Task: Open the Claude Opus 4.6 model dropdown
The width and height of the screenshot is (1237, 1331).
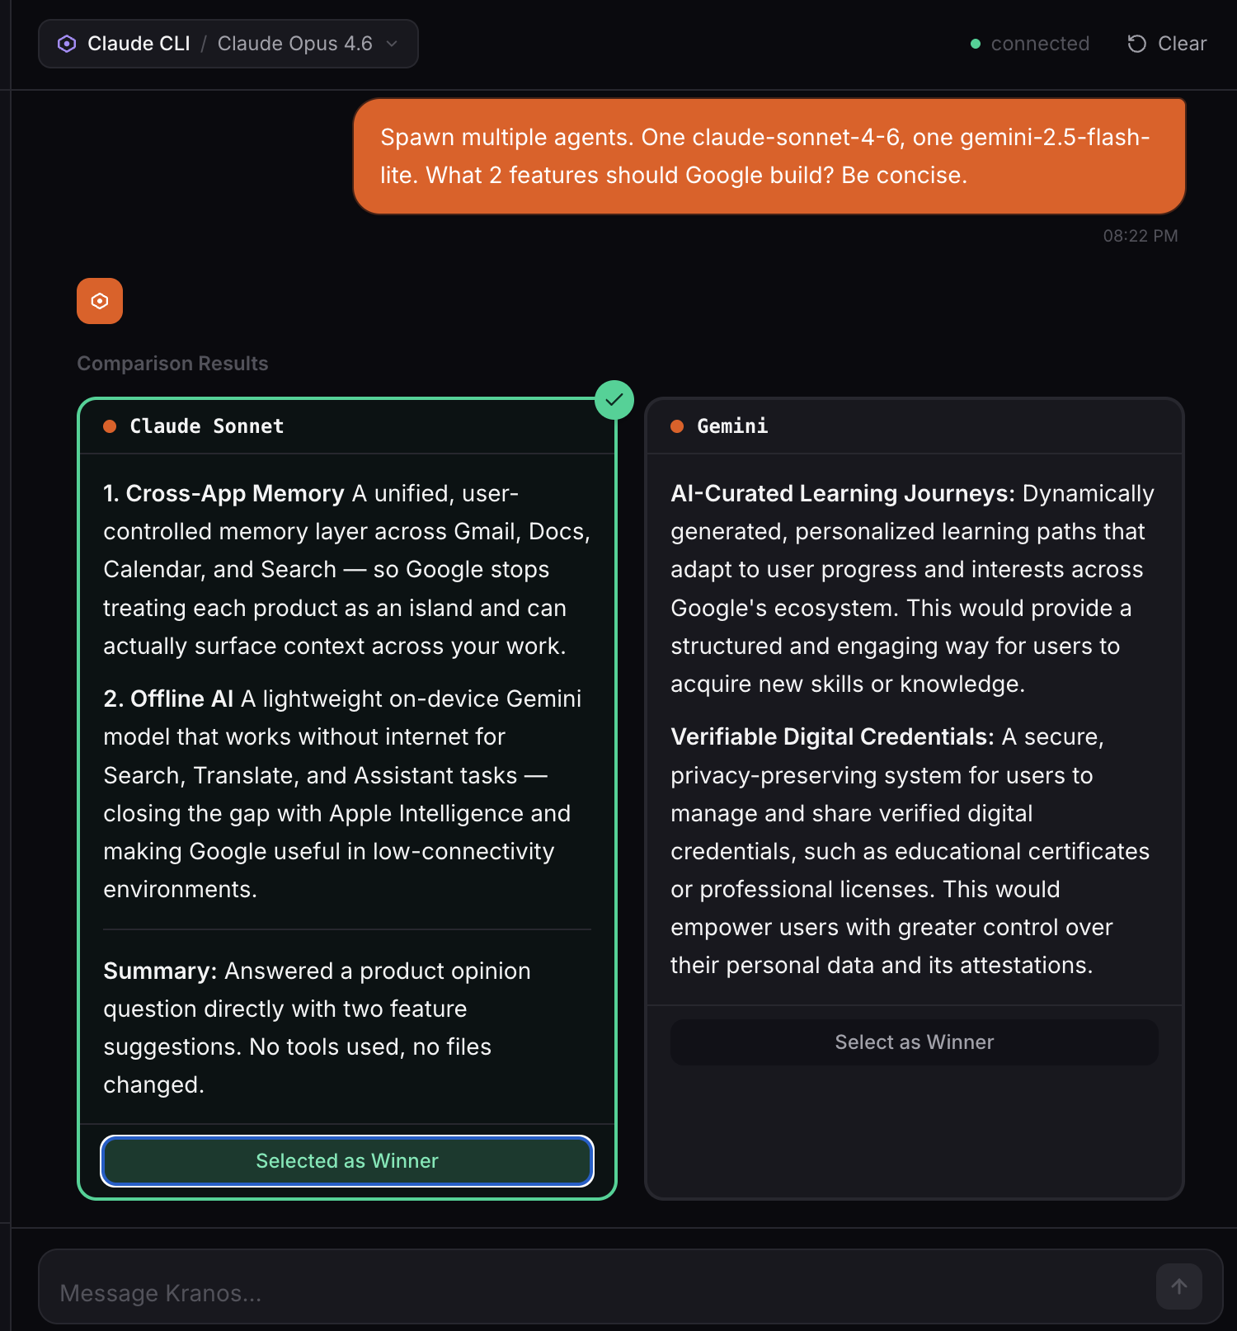Action: 307,44
